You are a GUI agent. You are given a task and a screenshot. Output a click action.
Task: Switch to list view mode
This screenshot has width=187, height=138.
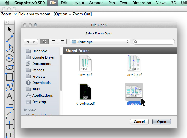click(53, 42)
